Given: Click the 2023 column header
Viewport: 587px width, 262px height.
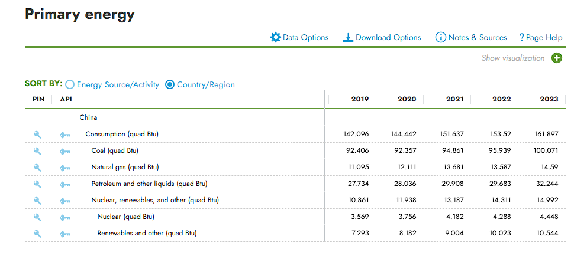Looking at the screenshot, I should [549, 99].
